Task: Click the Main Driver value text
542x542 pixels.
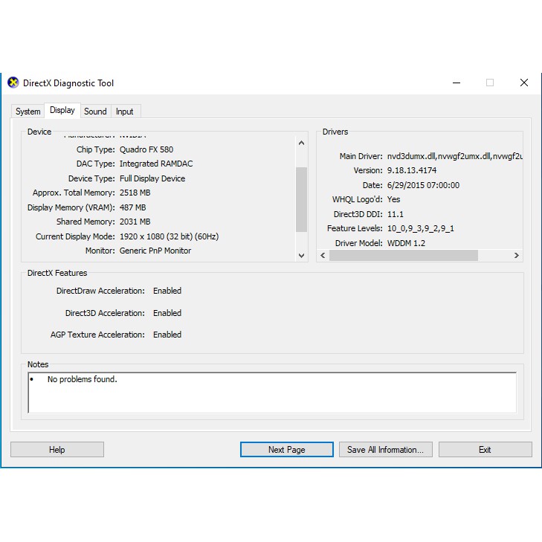Action: (x=455, y=156)
